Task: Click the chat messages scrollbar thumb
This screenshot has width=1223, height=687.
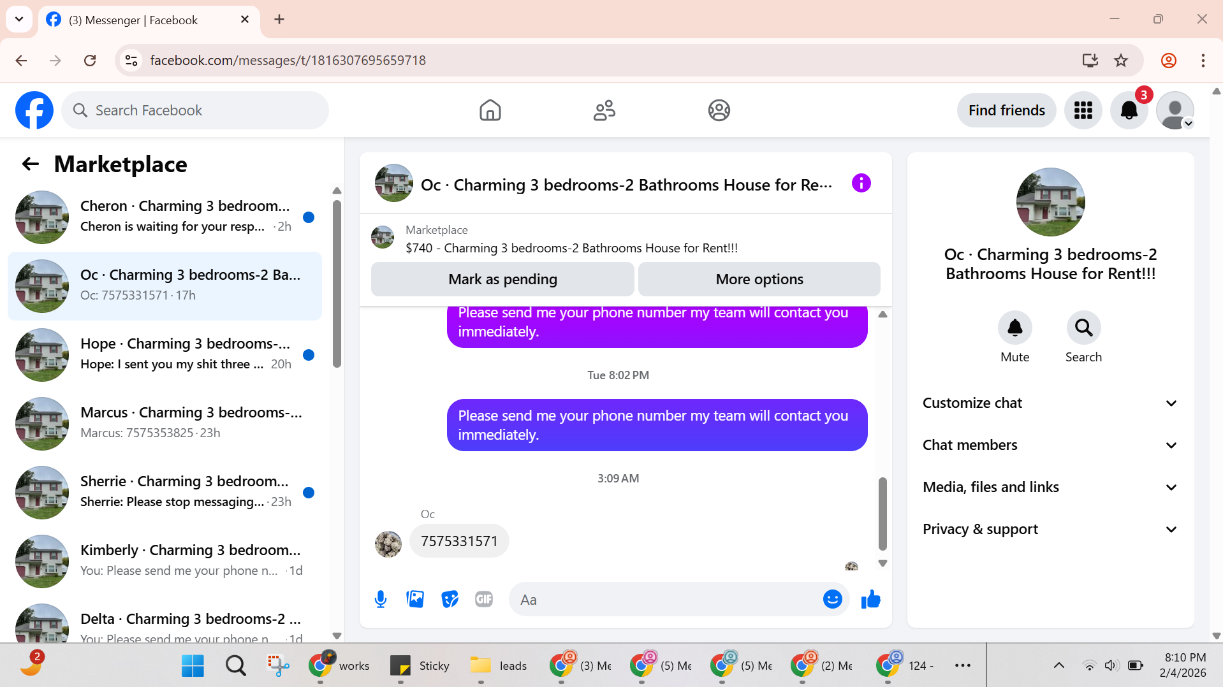Action: (x=882, y=514)
